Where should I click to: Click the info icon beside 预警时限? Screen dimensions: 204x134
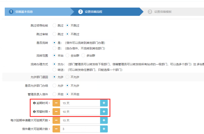click(34, 111)
